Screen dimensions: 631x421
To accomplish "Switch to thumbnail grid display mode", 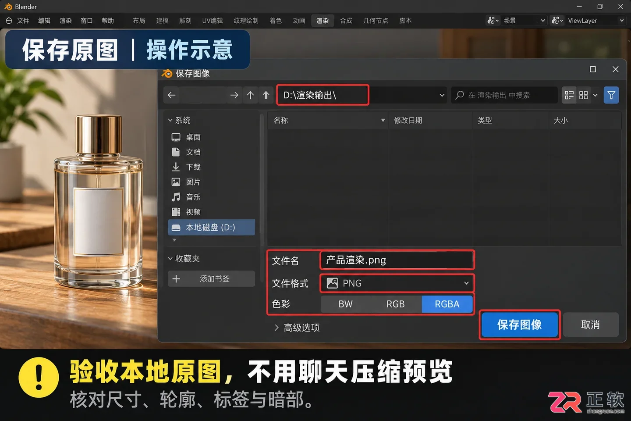I will 584,95.
